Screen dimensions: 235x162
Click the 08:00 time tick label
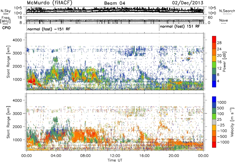point(85,156)
